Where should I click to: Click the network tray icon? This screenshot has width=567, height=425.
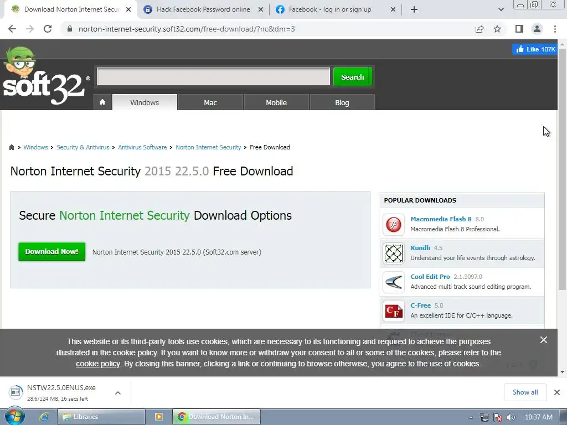[x=484, y=417]
